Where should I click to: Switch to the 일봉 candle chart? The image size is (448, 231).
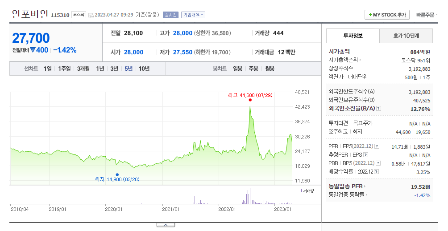click(x=237, y=69)
